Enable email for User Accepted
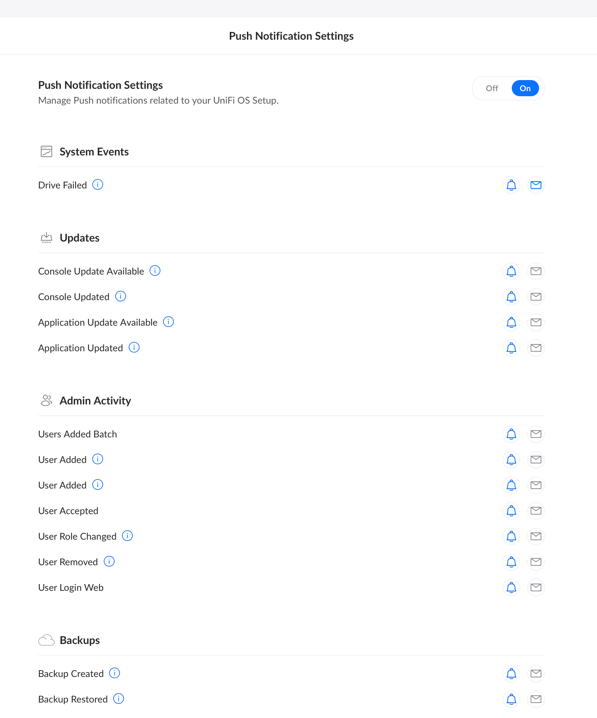 [536, 511]
